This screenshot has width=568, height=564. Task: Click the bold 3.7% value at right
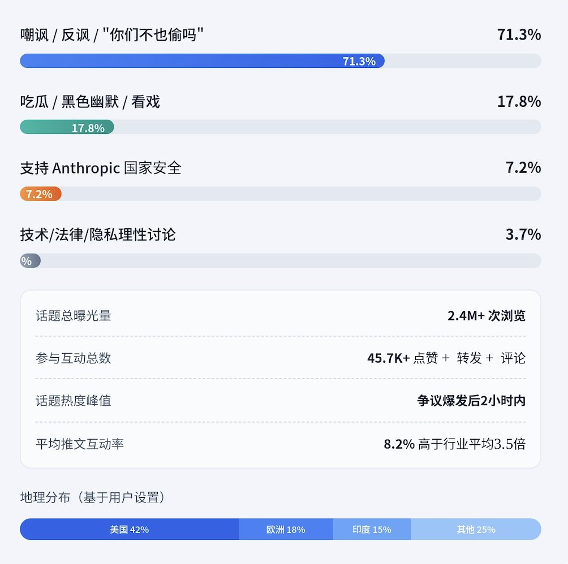(x=523, y=235)
